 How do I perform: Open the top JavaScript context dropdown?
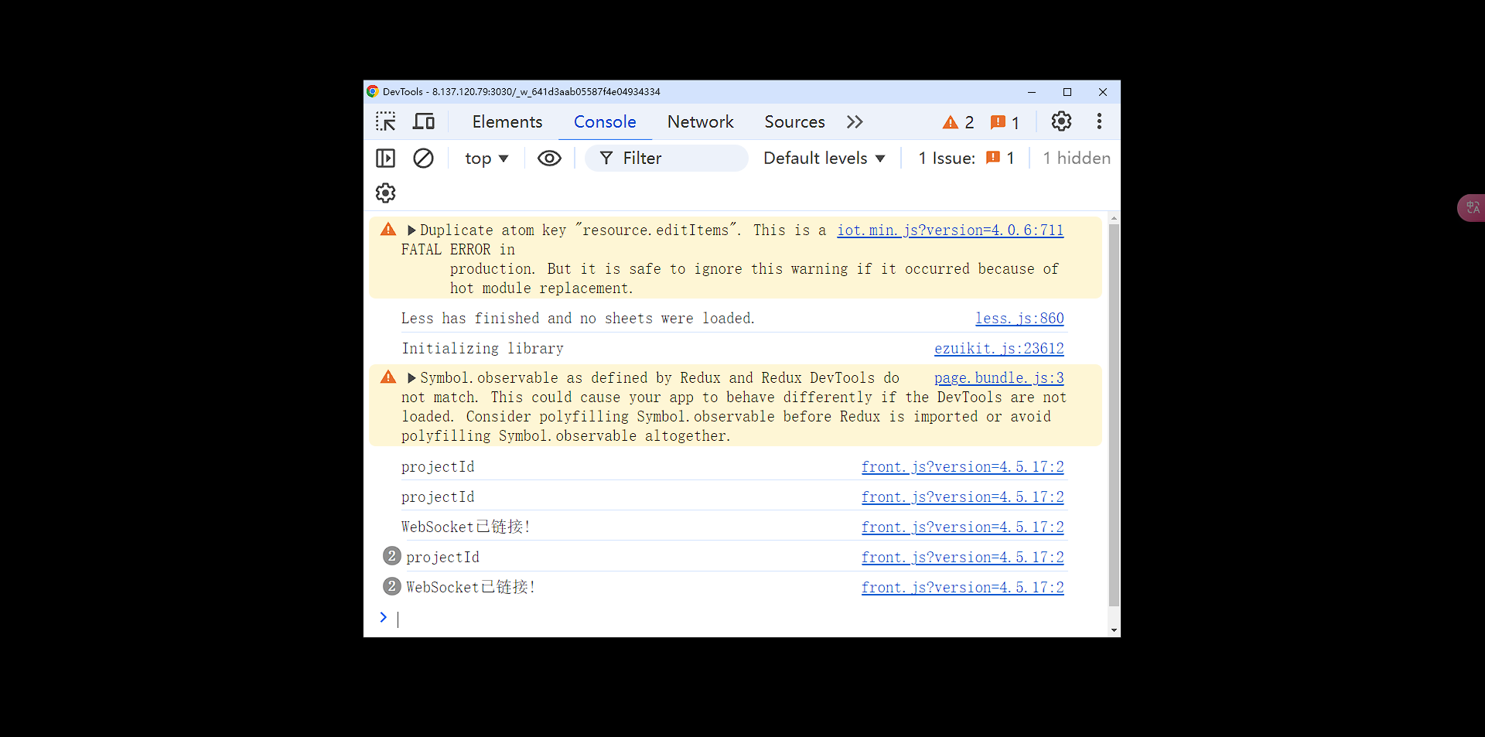pyautogui.click(x=486, y=159)
